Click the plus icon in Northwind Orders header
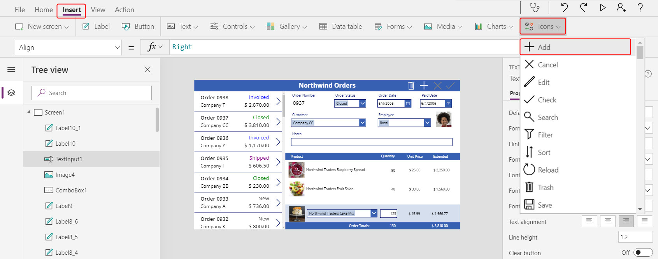Image resolution: width=658 pixels, height=259 pixels. pos(424,85)
